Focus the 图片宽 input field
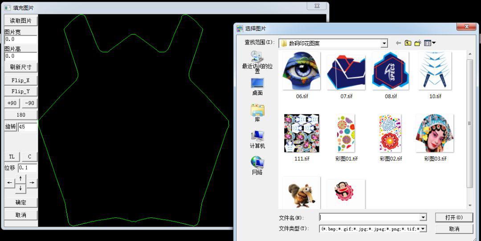 [x=21, y=40]
